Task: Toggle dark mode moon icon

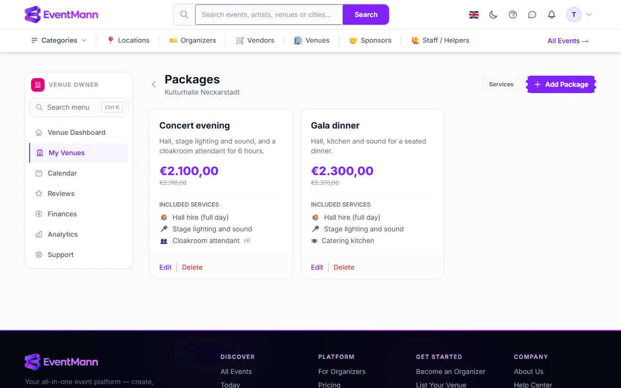Action: 493,15
